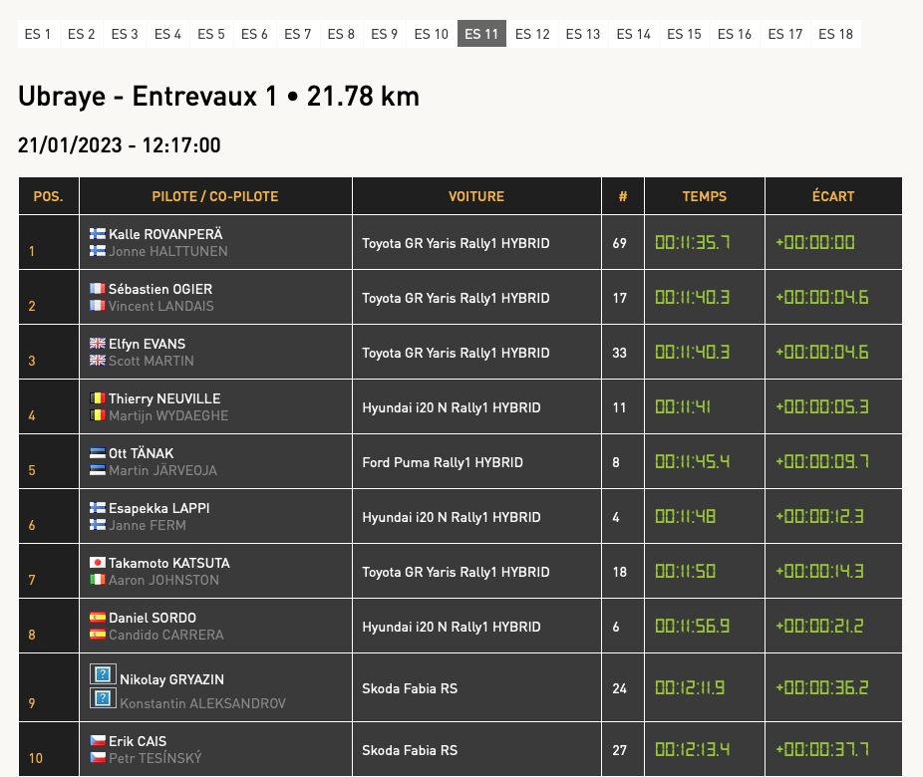Image resolution: width=923 pixels, height=777 pixels.
Task: Click the time 00:11:35.7
Action: coord(692,242)
